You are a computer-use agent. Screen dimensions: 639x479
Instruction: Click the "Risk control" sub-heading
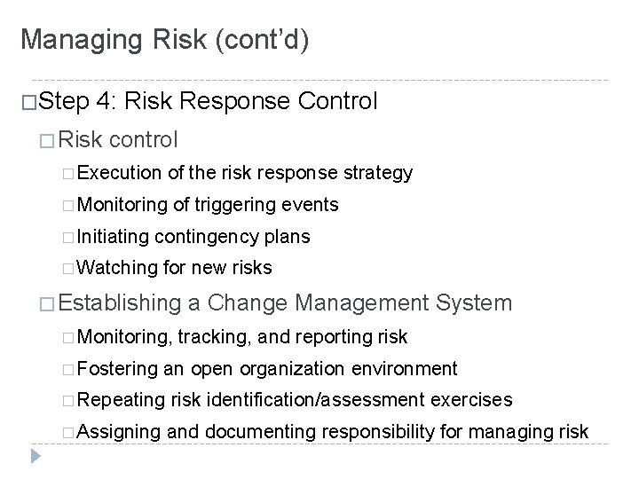pos(124,139)
